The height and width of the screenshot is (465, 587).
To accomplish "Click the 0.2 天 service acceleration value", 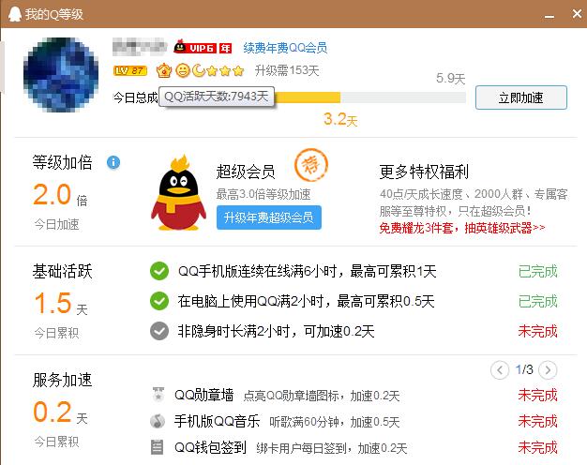I will 60,412.
